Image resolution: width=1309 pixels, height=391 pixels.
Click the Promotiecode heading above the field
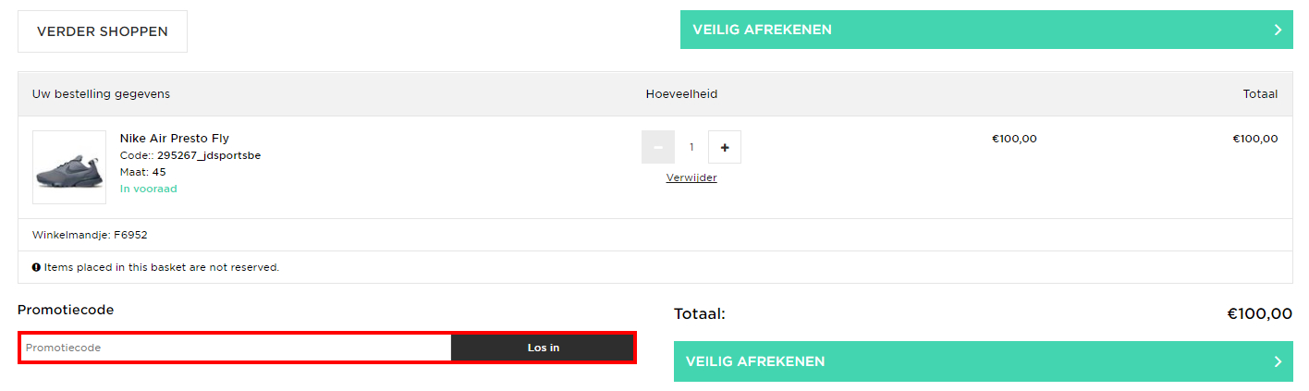pos(66,310)
